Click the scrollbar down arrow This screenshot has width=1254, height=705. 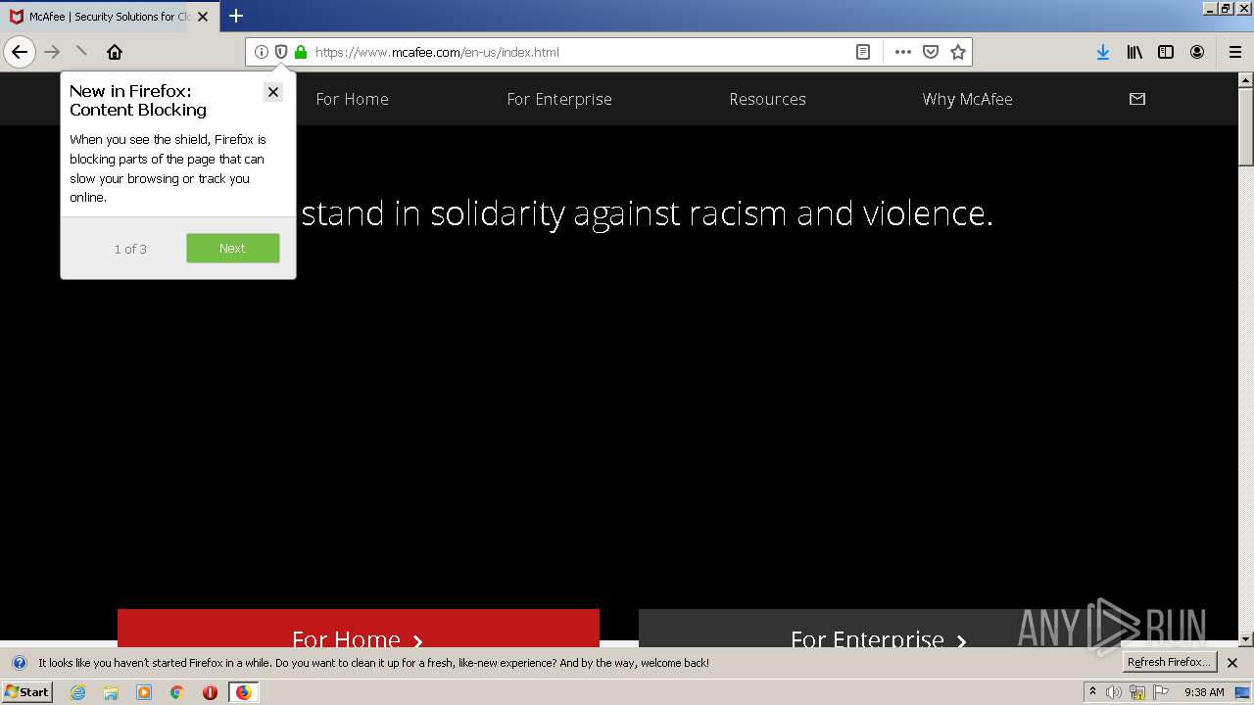click(1246, 638)
